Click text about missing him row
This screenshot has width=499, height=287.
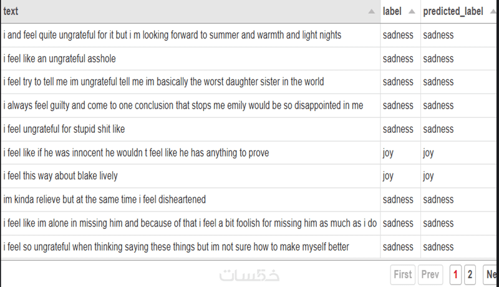tap(191, 223)
